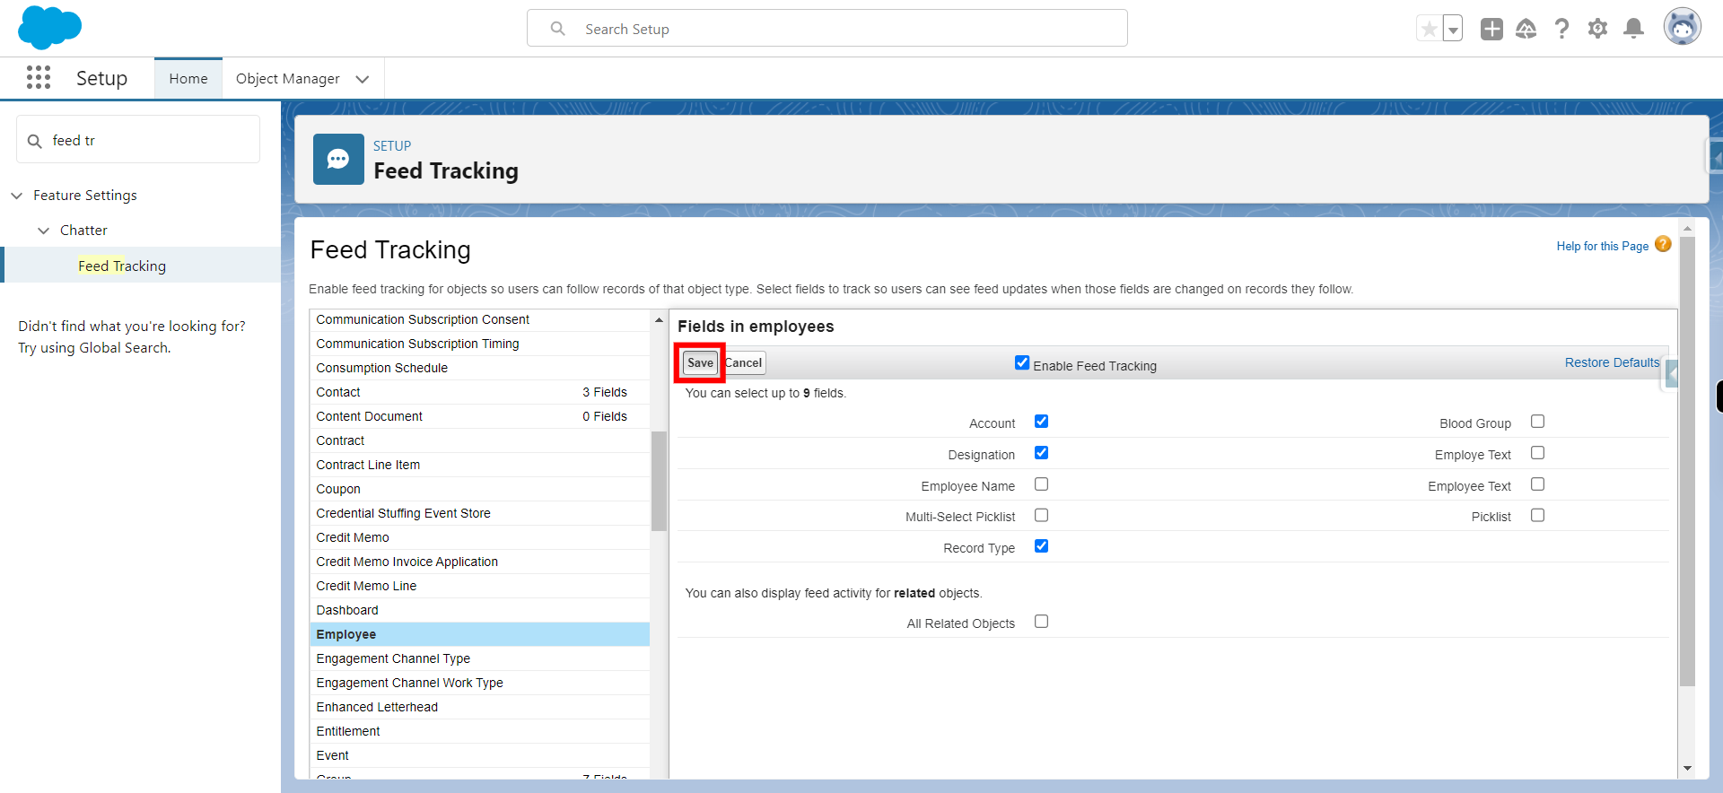Focus the Search Setup field
The height and width of the screenshot is (793, 1723).
coord(827,29)
